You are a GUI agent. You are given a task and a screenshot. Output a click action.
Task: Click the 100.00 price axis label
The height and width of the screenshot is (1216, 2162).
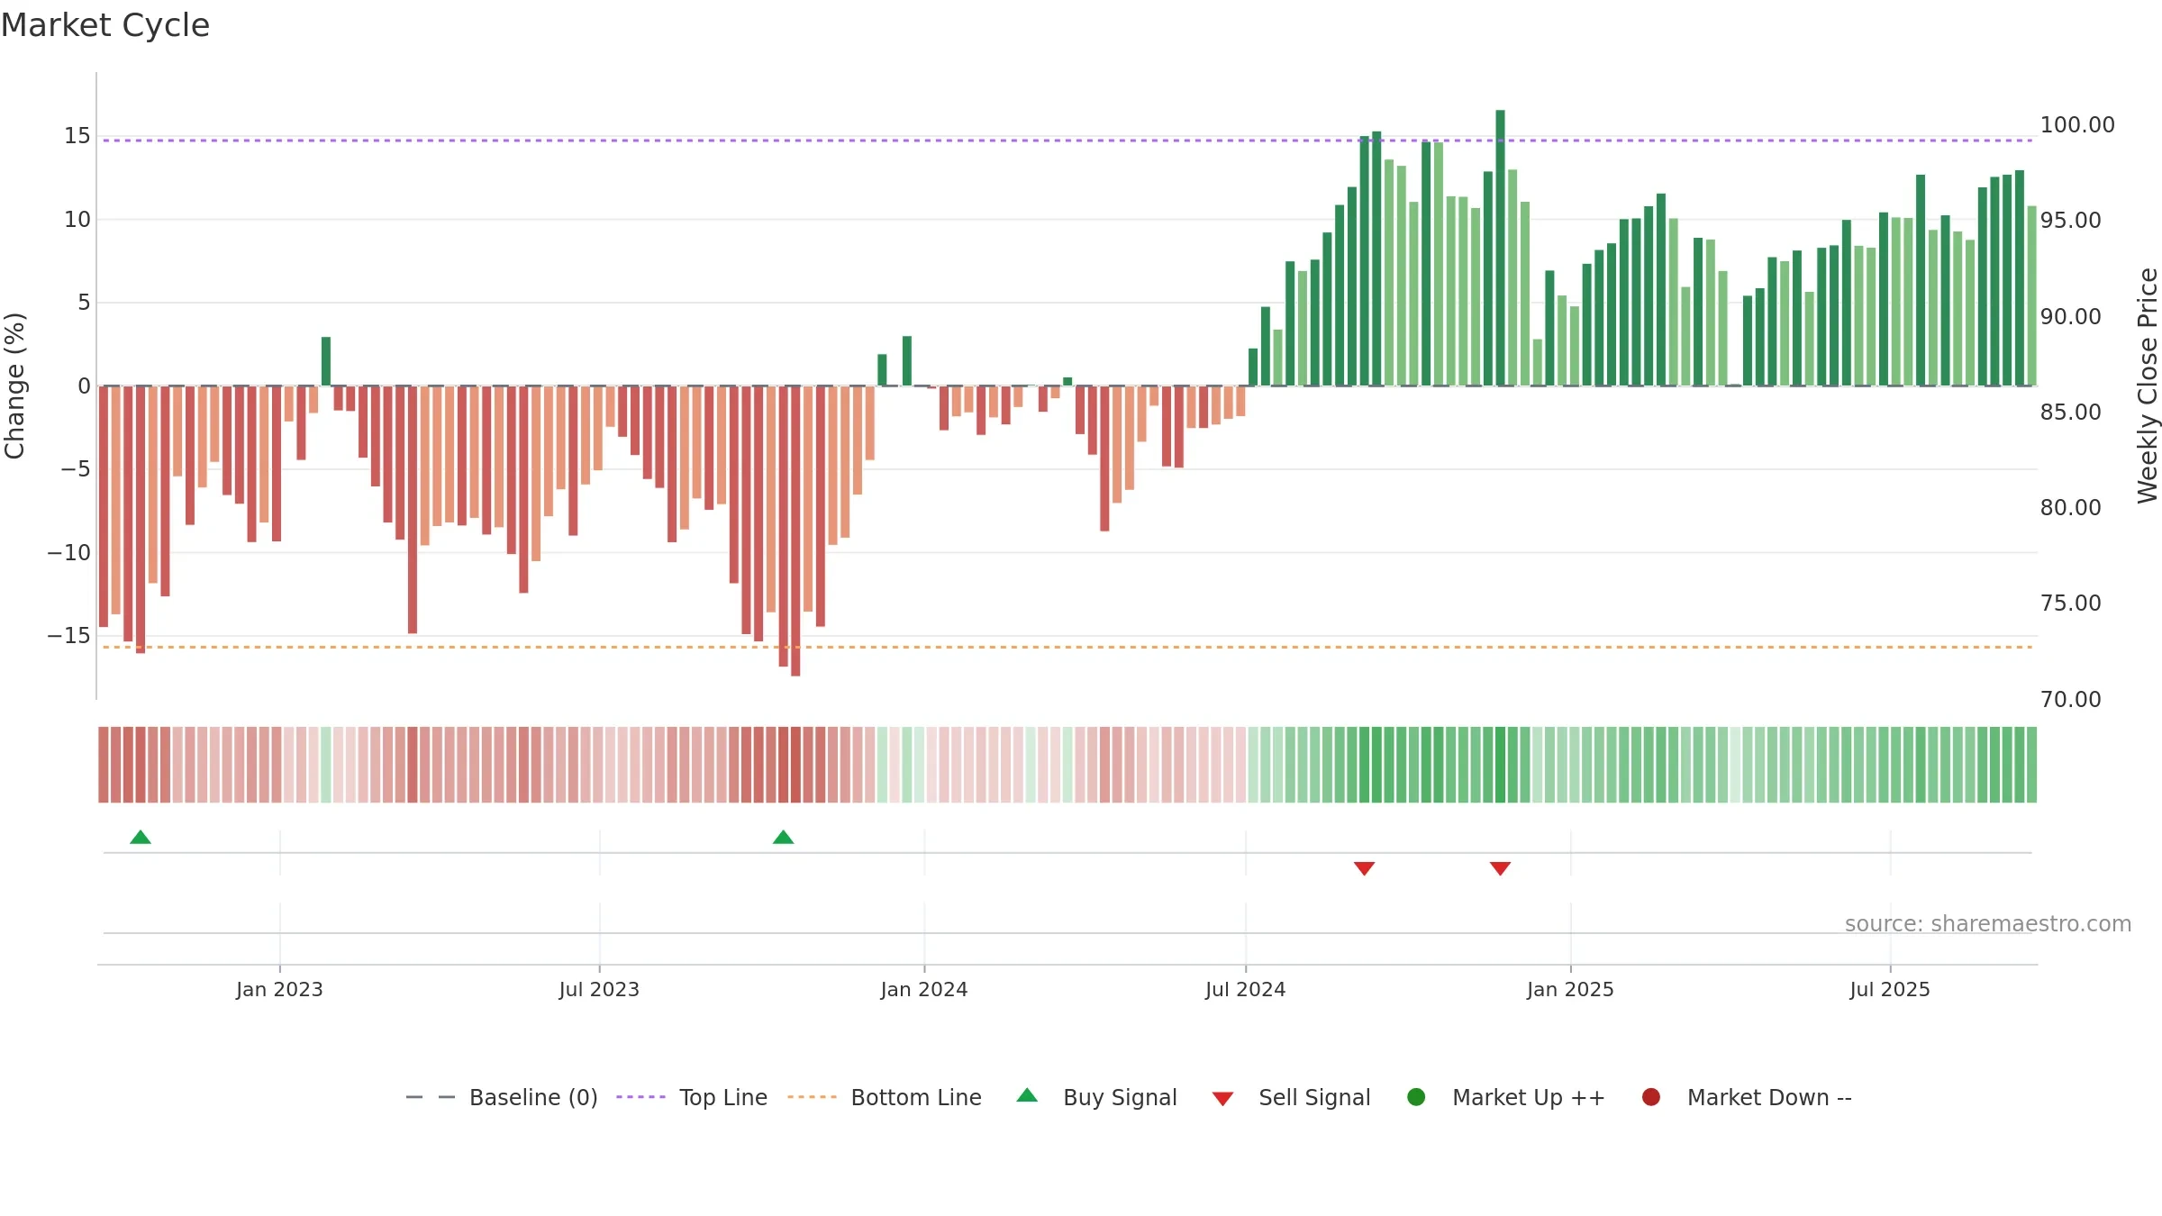[2077, 125]
